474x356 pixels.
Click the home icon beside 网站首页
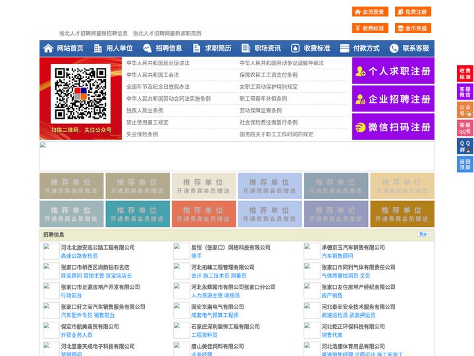[48, 48]
